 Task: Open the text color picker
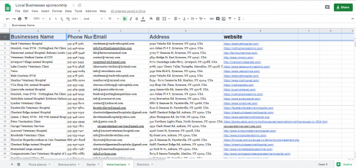[143, 19]
